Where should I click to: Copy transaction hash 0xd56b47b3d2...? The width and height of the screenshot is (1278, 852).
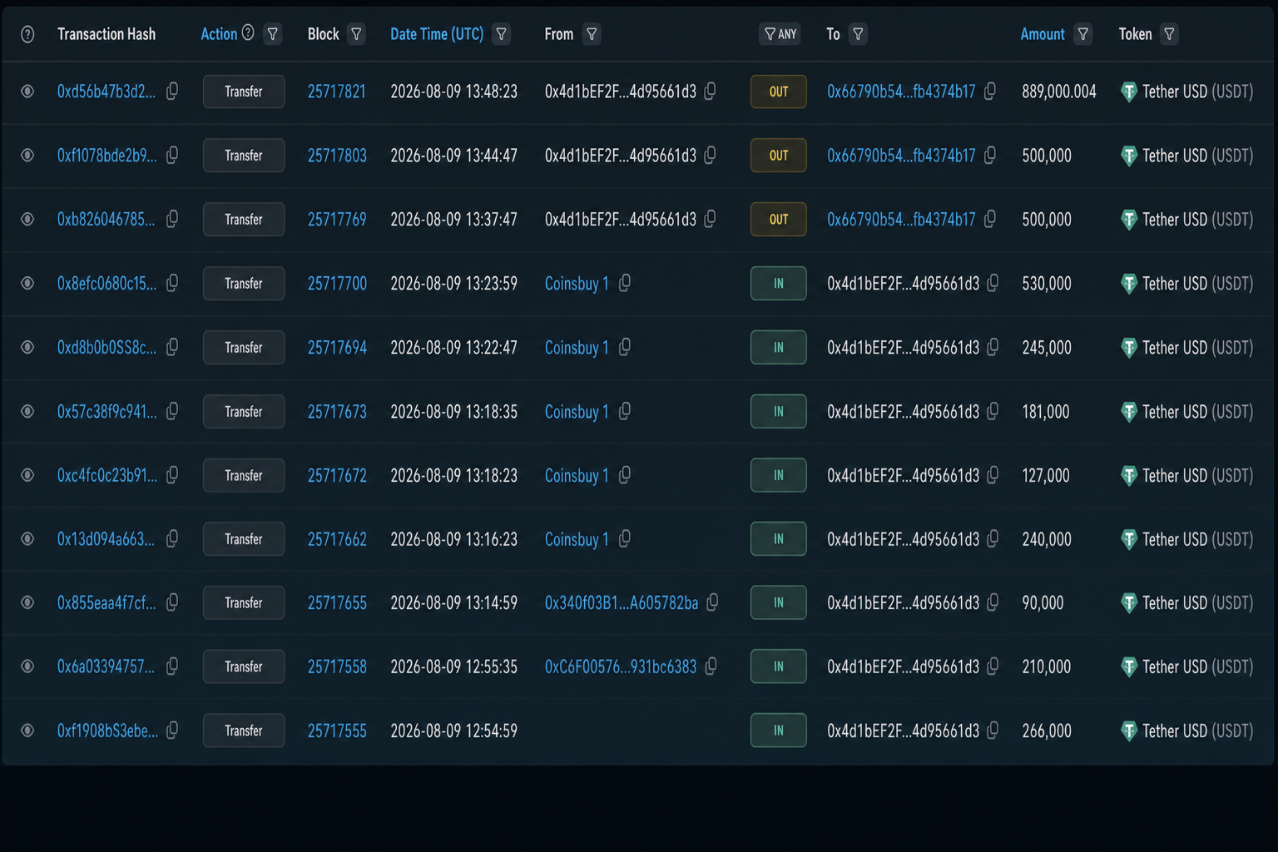click(172, 91)
